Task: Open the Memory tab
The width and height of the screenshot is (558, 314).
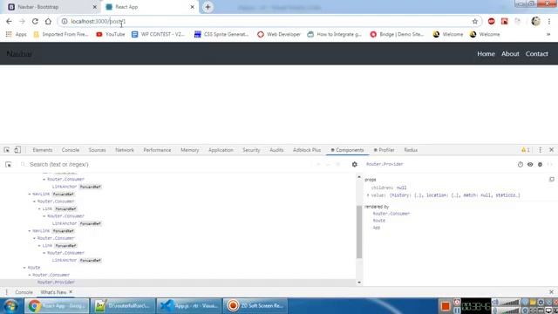Action: point(190,150)
